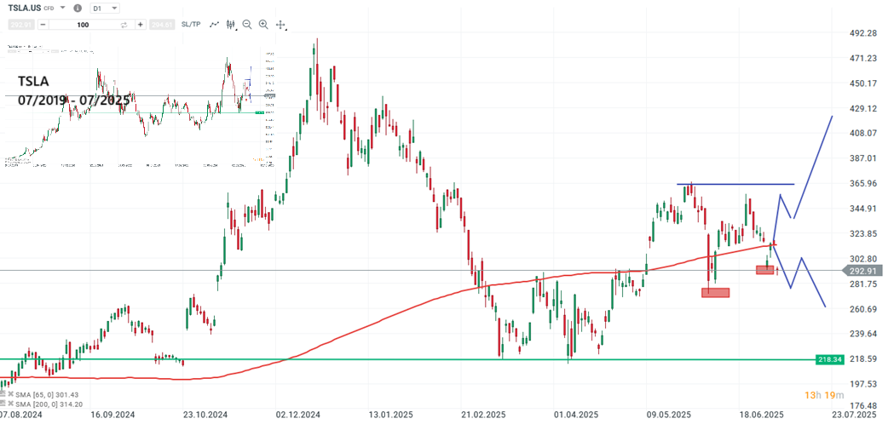This screenshot has height=430, width=888.
Task: Show instrument info via the info icon
Action: tap(78, 9)
